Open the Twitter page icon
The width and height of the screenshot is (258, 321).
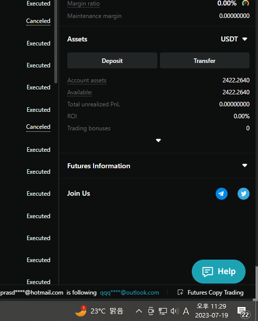click(243, 194)
